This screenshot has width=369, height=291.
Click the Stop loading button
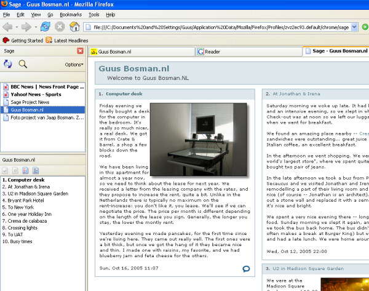pos(60,26)
